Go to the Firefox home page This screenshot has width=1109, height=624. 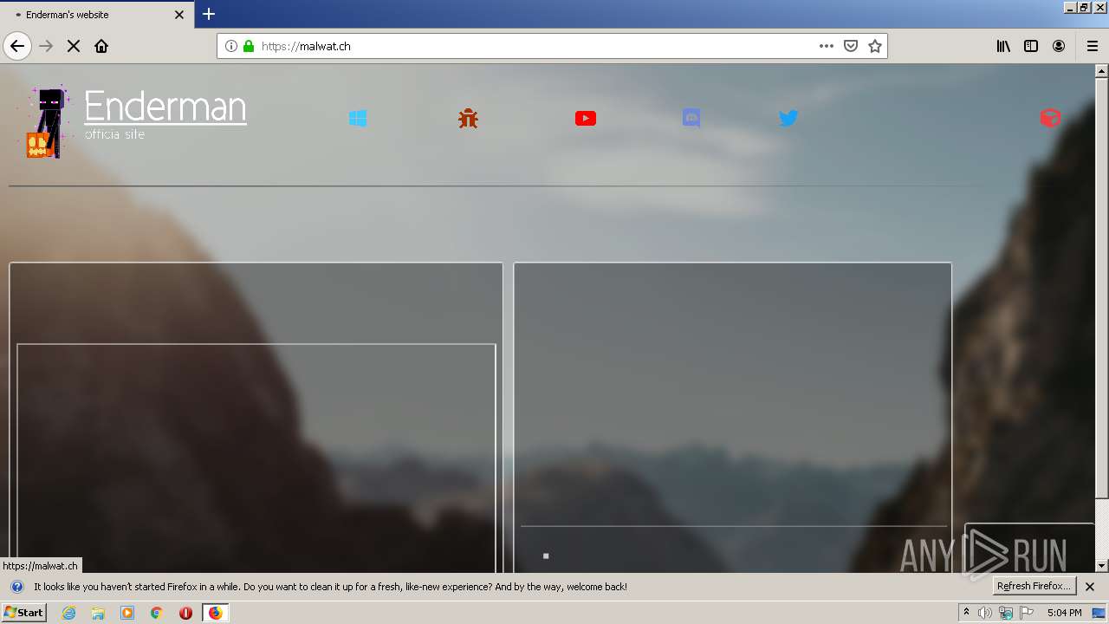point(101,46)
